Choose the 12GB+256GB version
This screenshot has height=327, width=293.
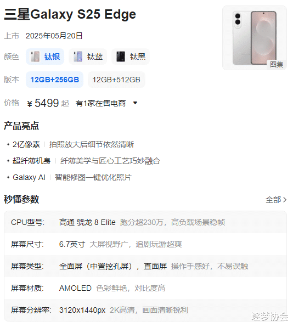[x=55, y=80]
